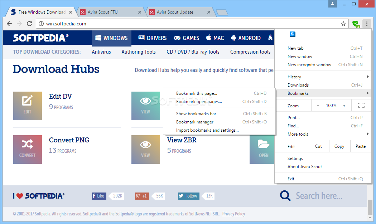Close the Free Windows Downloads tab

(71, 12)
